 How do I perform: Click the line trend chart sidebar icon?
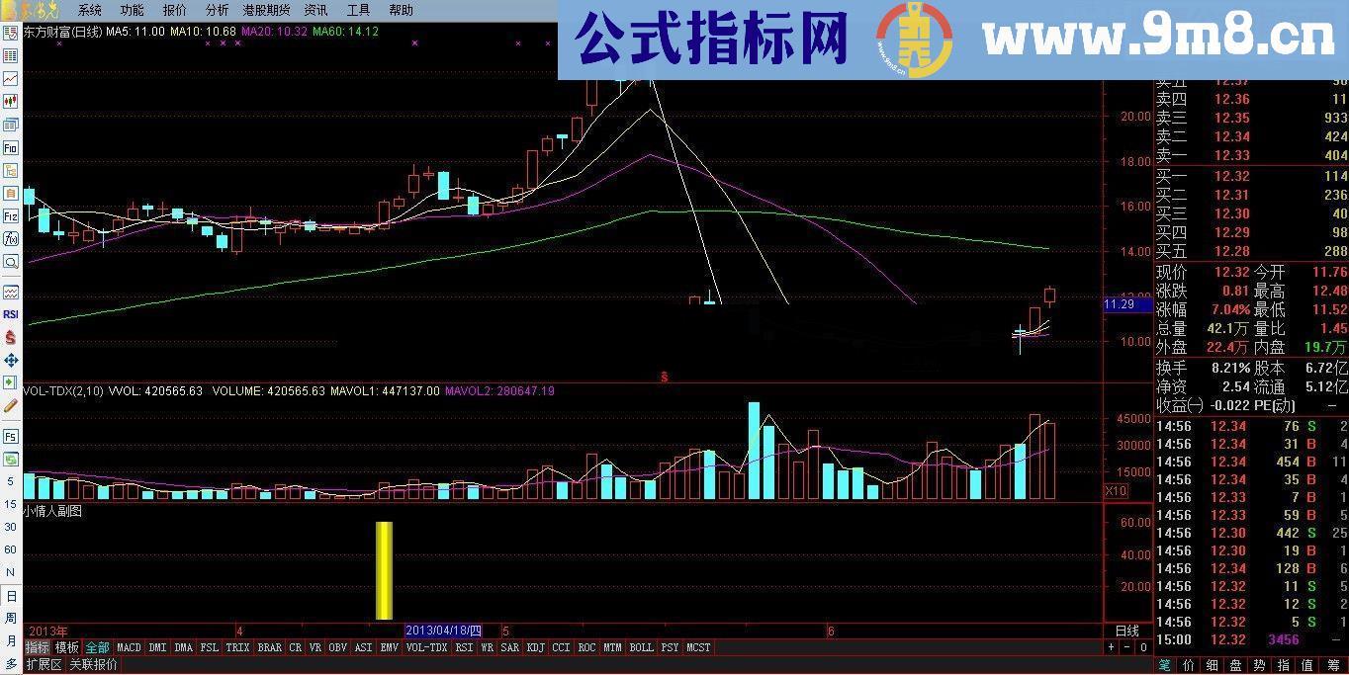point(11,78)
